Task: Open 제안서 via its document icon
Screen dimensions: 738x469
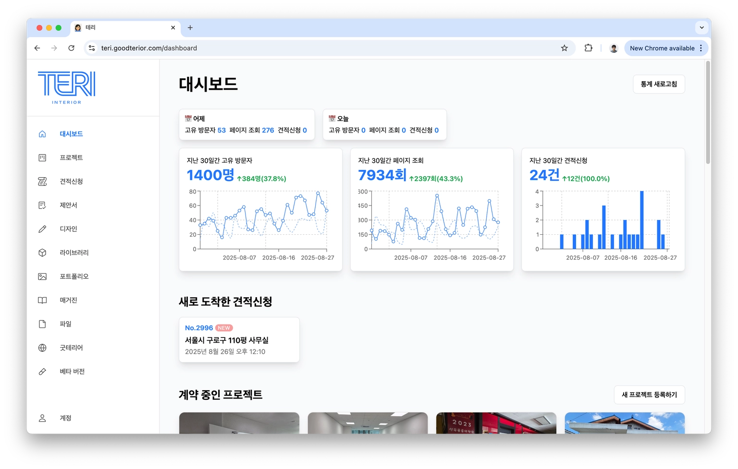Action: (x=43, y=205)
